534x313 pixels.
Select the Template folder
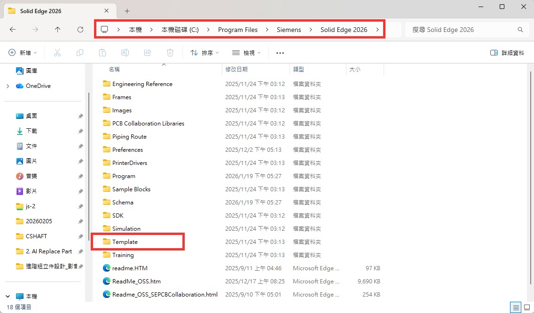125,242
